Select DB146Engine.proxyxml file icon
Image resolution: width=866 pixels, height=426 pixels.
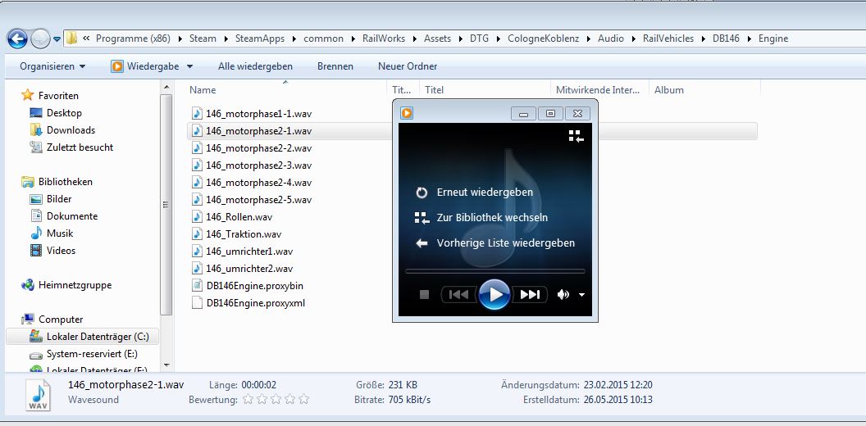click(197, 303)
